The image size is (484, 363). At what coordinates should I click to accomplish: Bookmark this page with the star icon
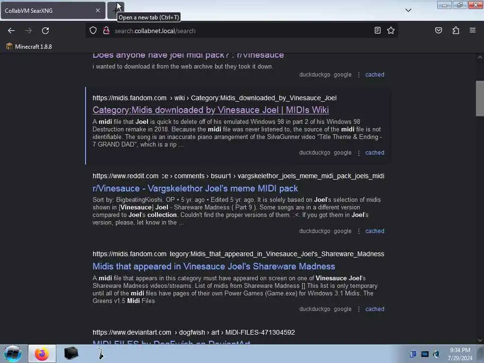[x=391, y=30]
